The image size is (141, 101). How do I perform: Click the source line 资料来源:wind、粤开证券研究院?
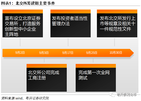tap(25, 98)
